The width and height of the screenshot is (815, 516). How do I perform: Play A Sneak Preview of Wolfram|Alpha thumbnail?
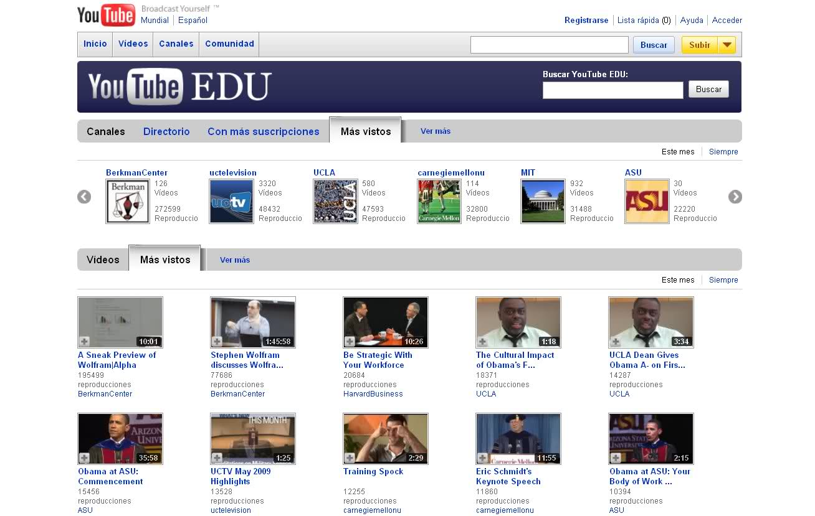[x=120, y=322]
